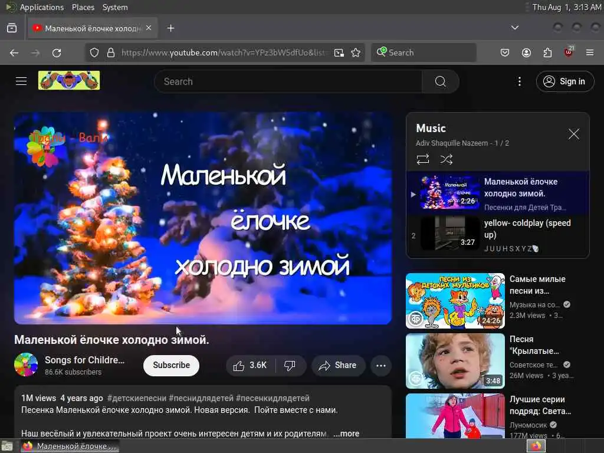
Task: Click channel name Луномосик
Action: [528, 425]
